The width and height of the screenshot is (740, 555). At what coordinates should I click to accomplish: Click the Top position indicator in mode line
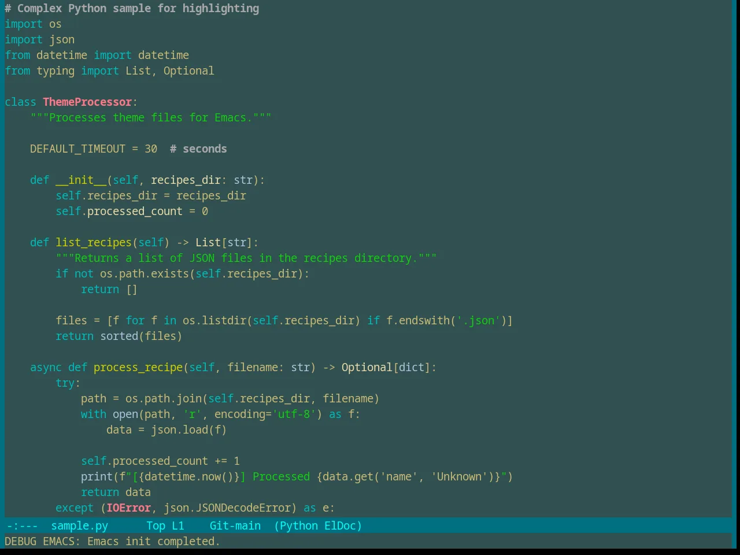[156, 526]
